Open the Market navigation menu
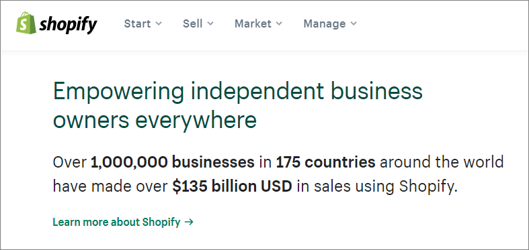 258,23
